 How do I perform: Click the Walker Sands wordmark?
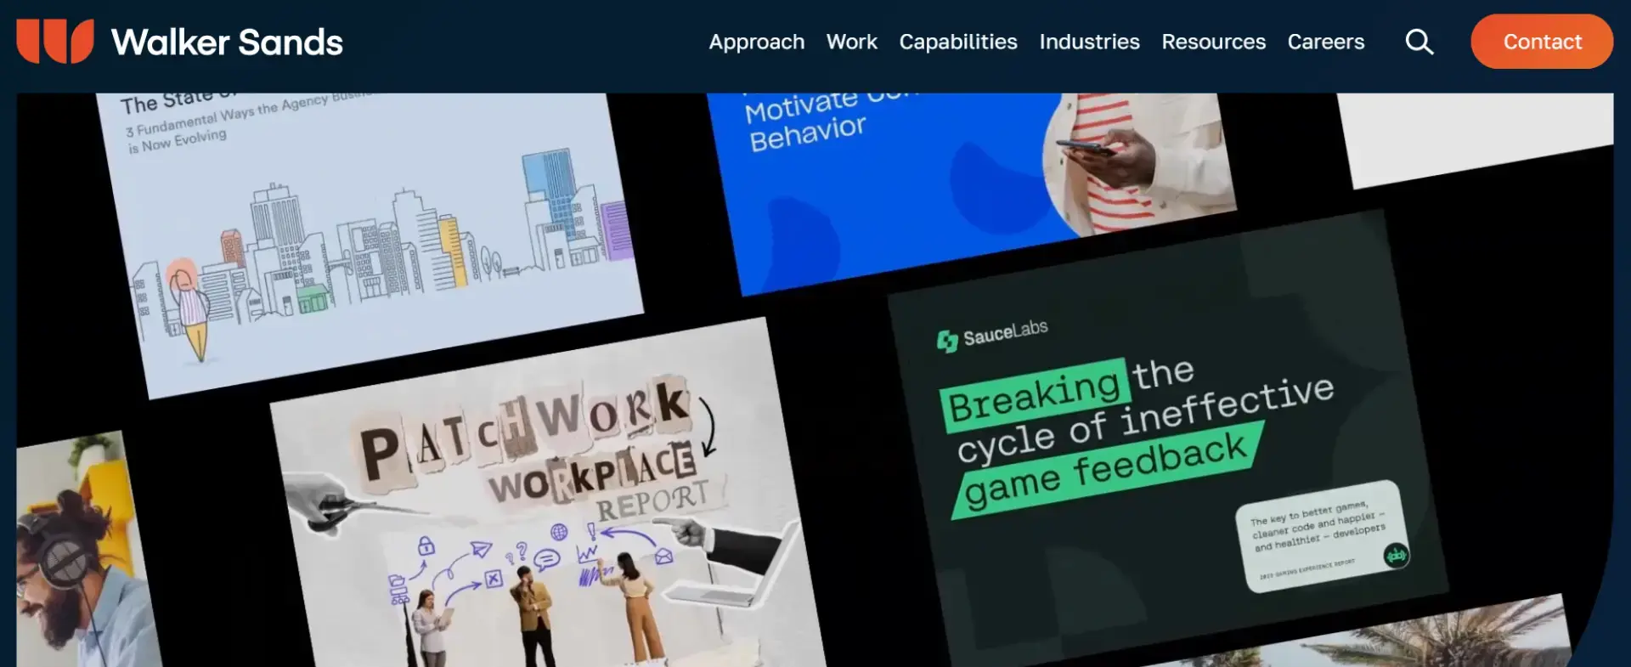[227, 42]
